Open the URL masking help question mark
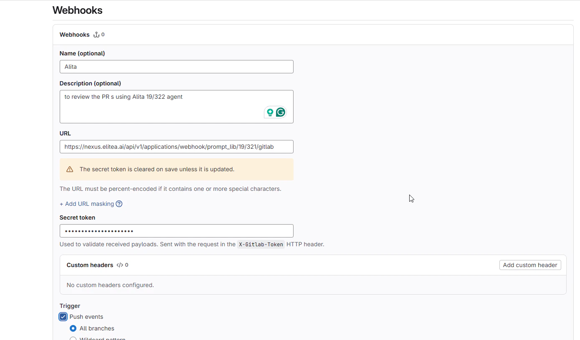Screen dimensions: 580x340 point(119,204)
